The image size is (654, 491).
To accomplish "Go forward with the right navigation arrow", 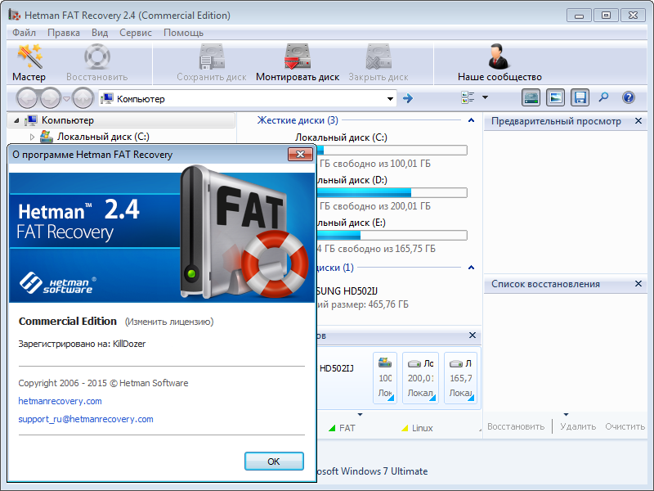I will [x=50, y=98].
